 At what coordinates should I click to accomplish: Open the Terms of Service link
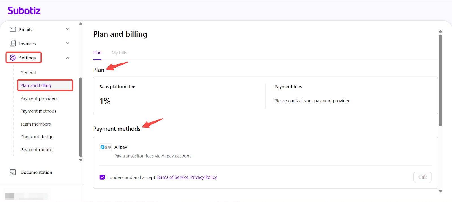click(x=173, y=177)
